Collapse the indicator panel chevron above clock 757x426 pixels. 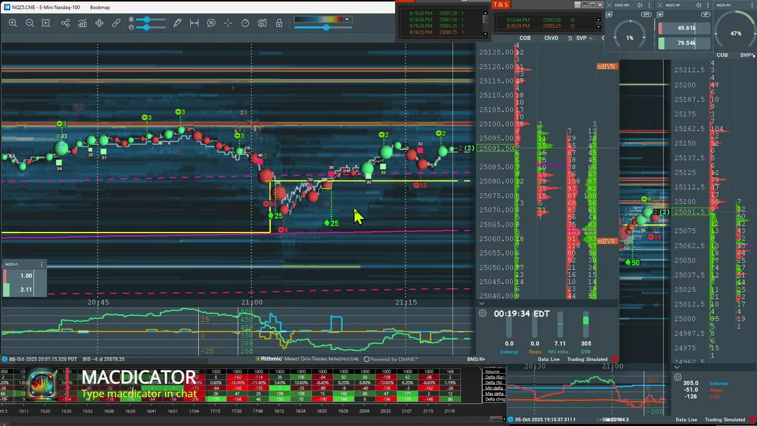pos(481,304)
